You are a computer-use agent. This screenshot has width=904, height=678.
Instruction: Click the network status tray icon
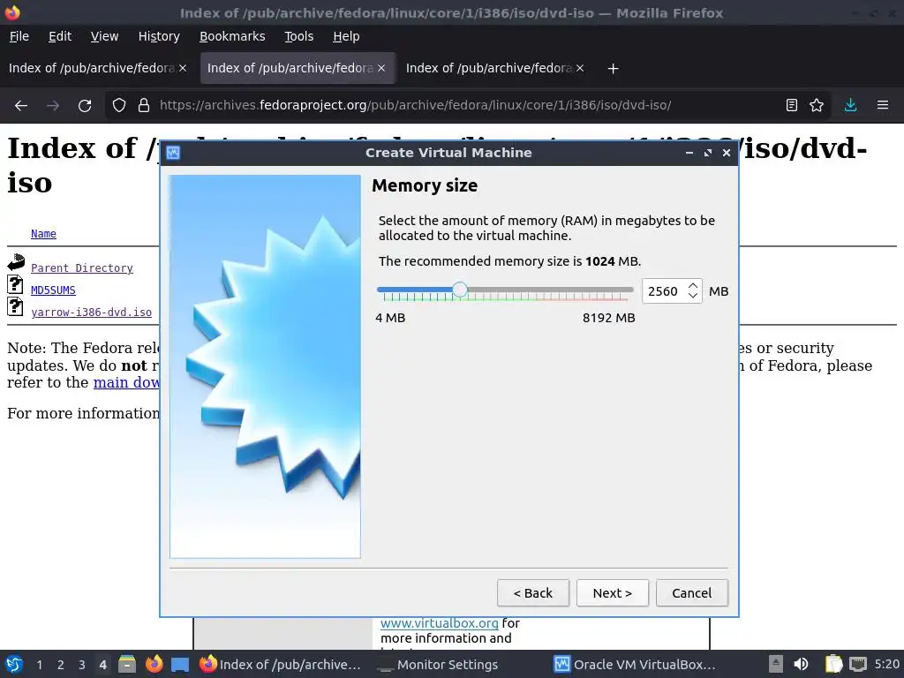coord(858,664)
